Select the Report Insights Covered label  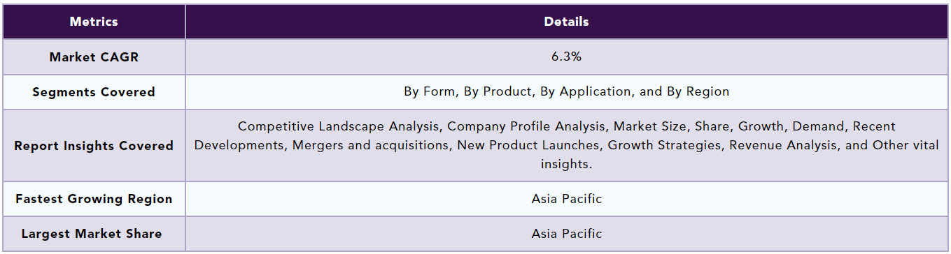(x=94, y=146)
